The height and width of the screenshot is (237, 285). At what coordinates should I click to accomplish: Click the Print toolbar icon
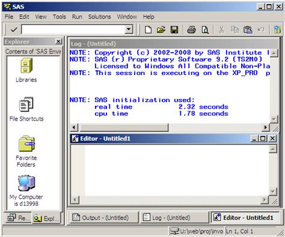point(191,30)
